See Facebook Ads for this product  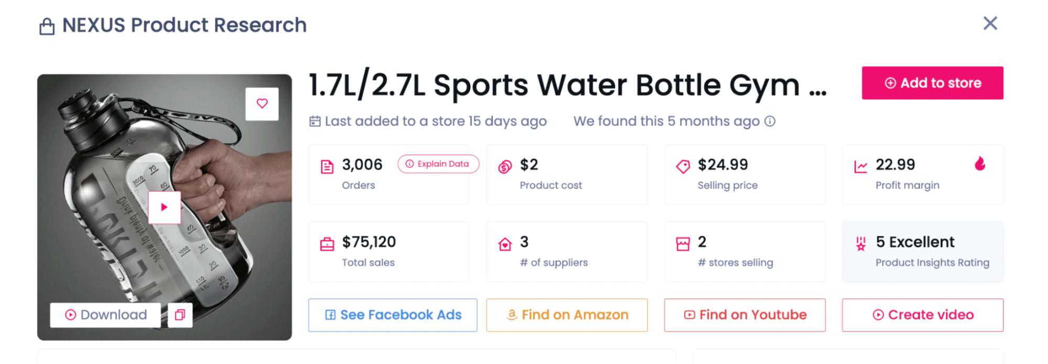coord(393,315)
